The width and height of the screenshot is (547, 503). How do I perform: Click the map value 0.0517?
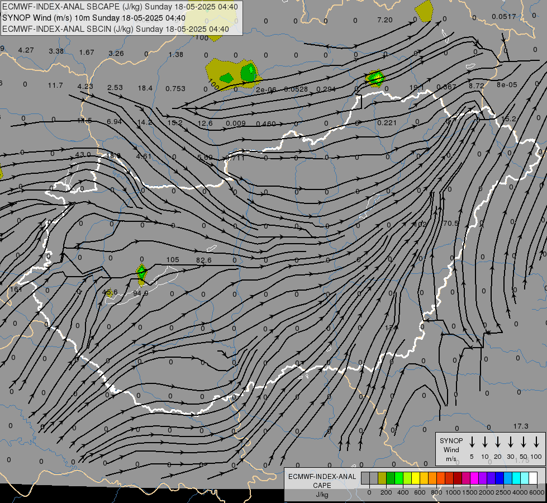504,16
